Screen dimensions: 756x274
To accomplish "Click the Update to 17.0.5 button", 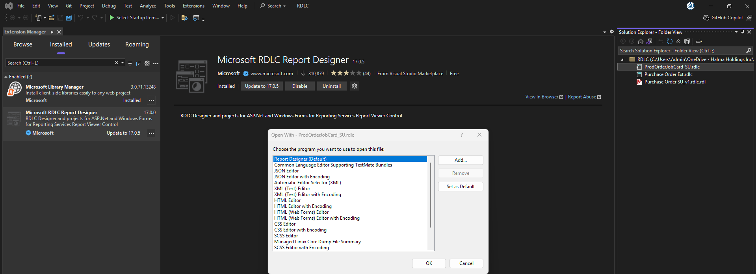I will tap(262, 86).
